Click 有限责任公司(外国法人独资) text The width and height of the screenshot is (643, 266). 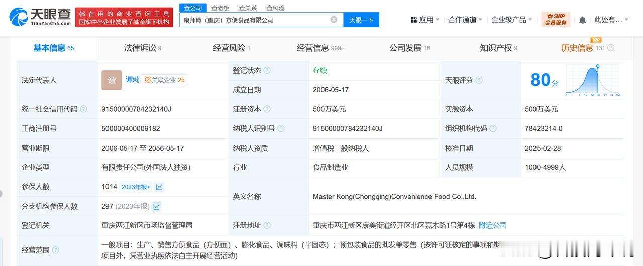click(x=146, y=167)
